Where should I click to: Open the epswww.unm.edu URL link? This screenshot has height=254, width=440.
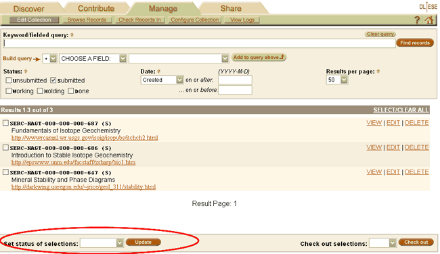[x=73, y=162]
